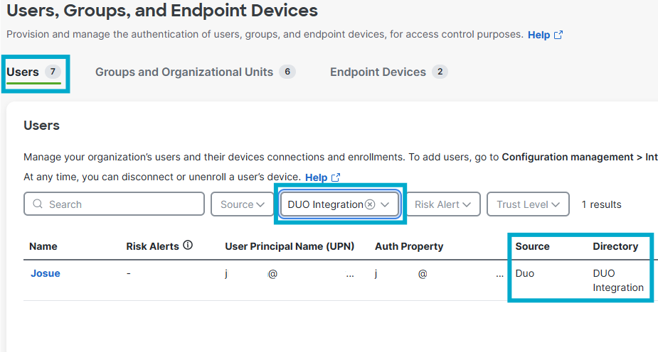
Task: Clear the DUO Integration filter with x icon
Action: point(370,204)
